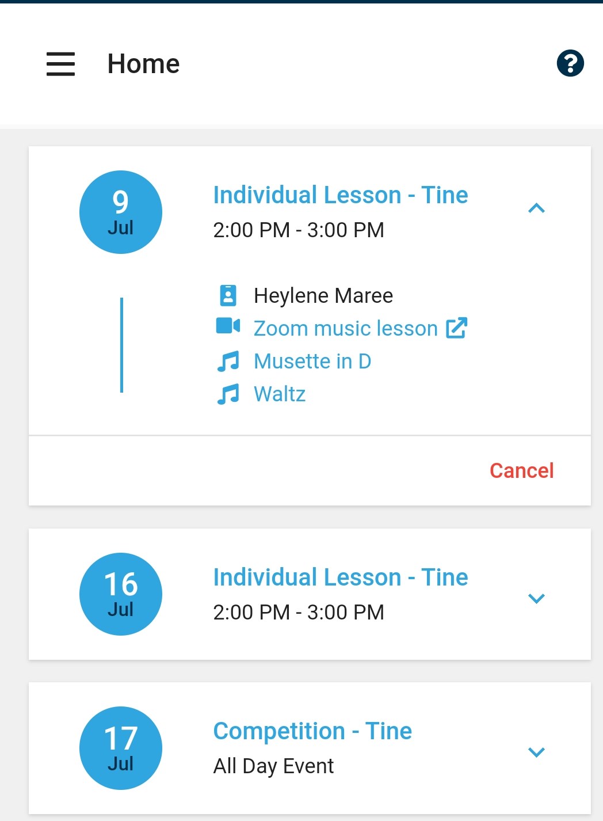The width and height of the screenshot is (603, 821).
Task: Select the 16 Jul date circle
Action: coord(121,594)
